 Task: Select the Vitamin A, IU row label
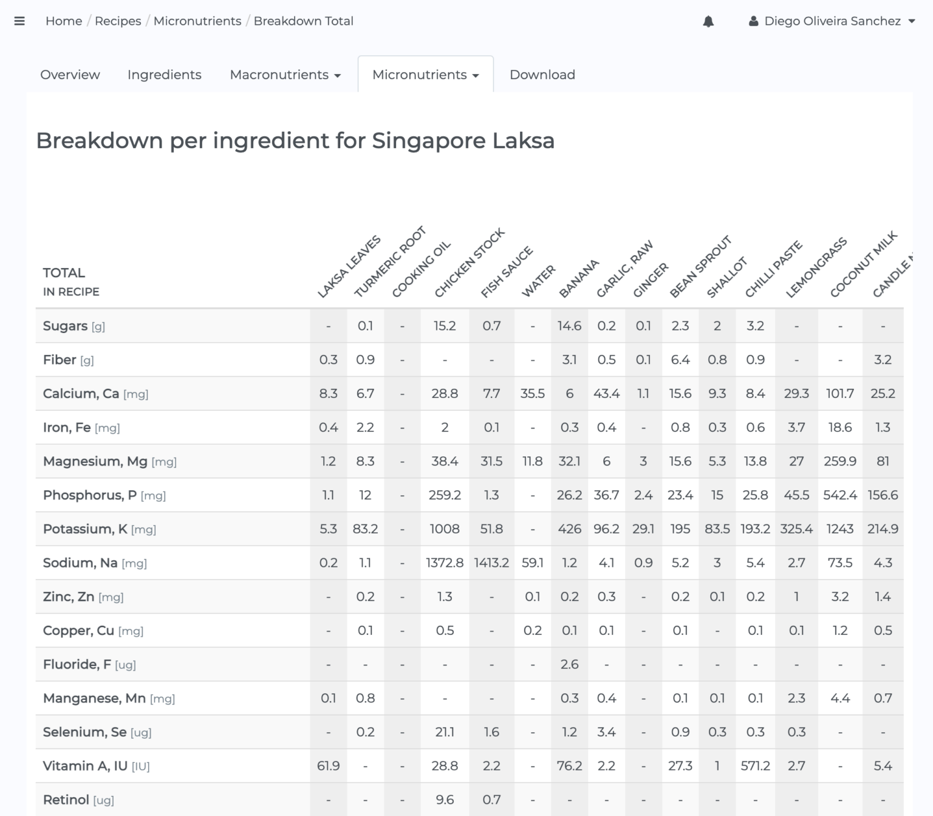click(x=85, y=766)
